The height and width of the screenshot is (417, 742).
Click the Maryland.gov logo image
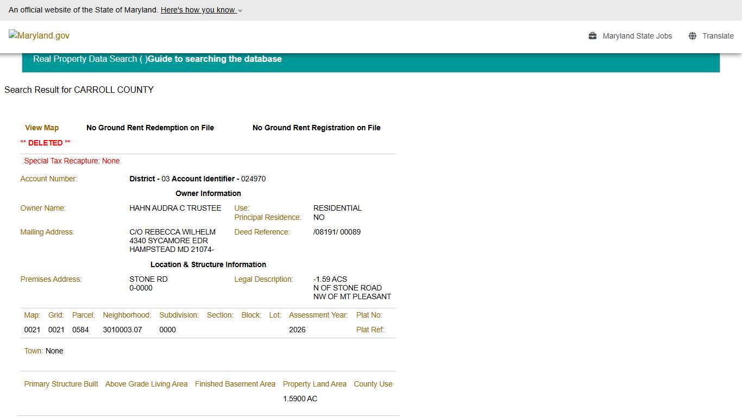click(39, 36)
